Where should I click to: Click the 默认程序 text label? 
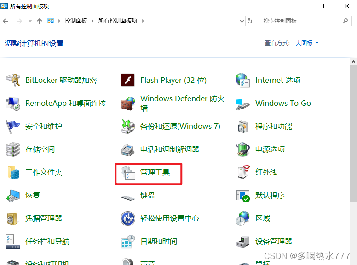[270, 196]
